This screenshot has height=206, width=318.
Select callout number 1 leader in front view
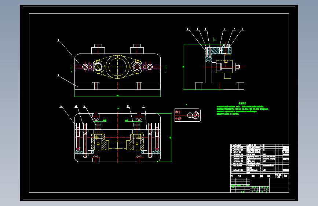67,81
